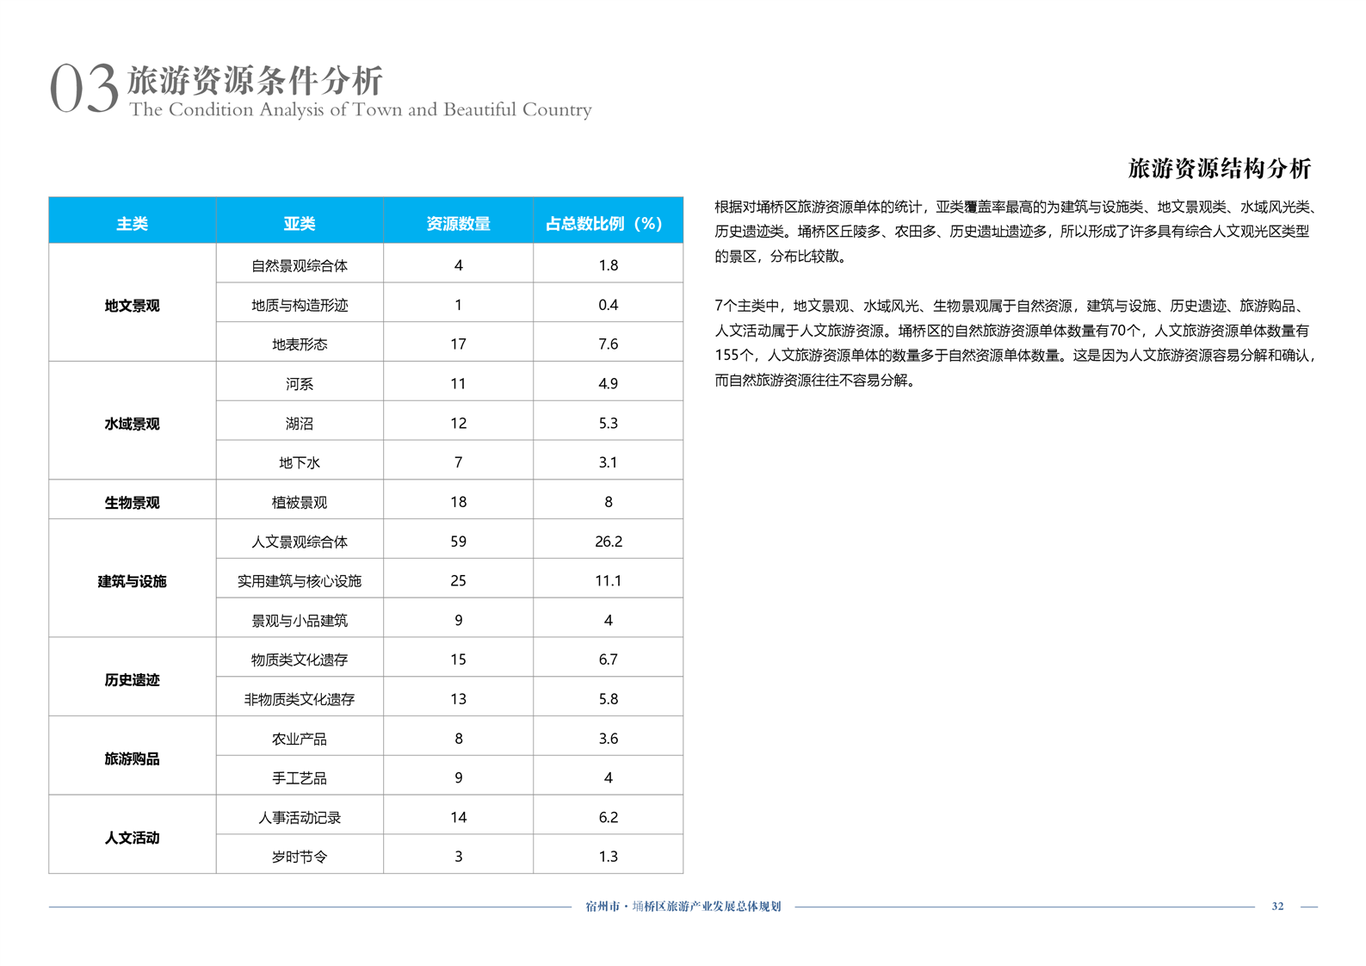This screenshot has height=966, width=1366.
Task: Click the 实用建筑与核心设施 cell
Action: pos(299,581)
